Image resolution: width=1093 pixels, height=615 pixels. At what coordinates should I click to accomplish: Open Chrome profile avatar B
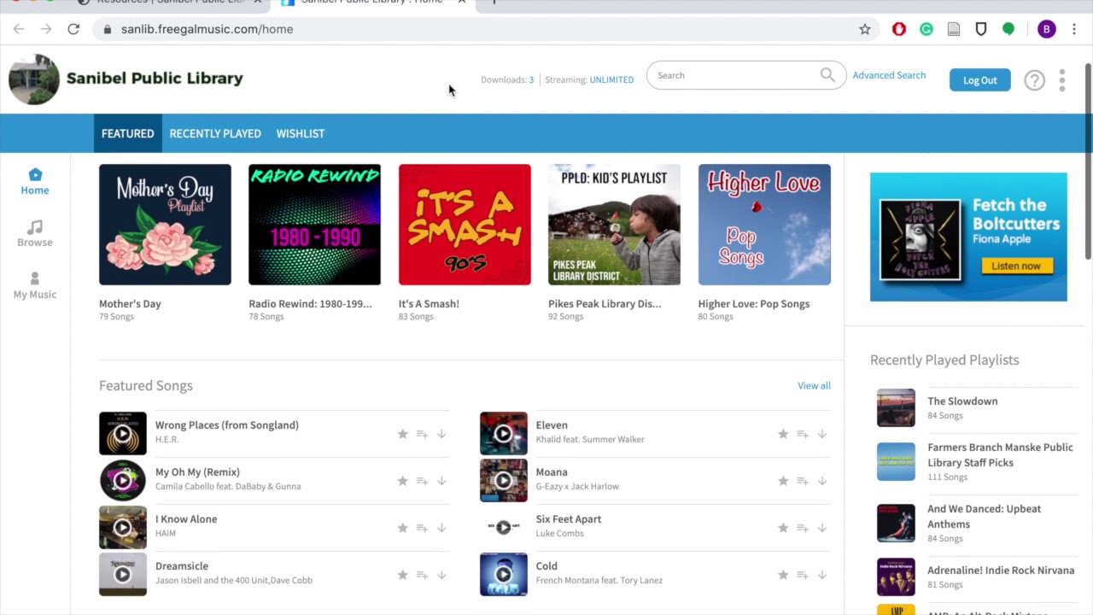[1047, 29]
